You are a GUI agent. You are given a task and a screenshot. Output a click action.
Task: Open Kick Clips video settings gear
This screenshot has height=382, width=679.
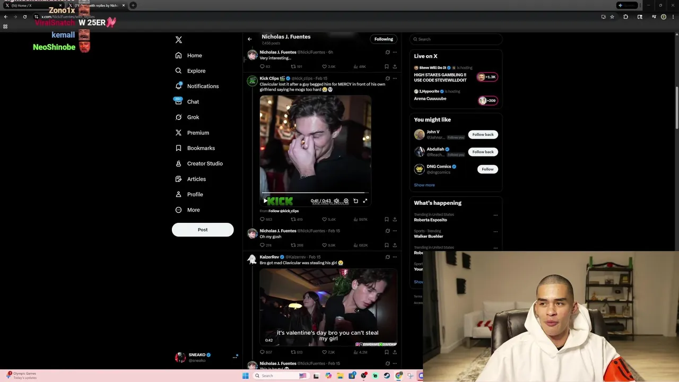(346, 201)
